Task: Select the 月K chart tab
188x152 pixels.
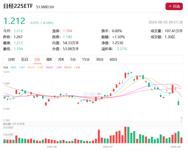Action: click(x=61, y=59)
